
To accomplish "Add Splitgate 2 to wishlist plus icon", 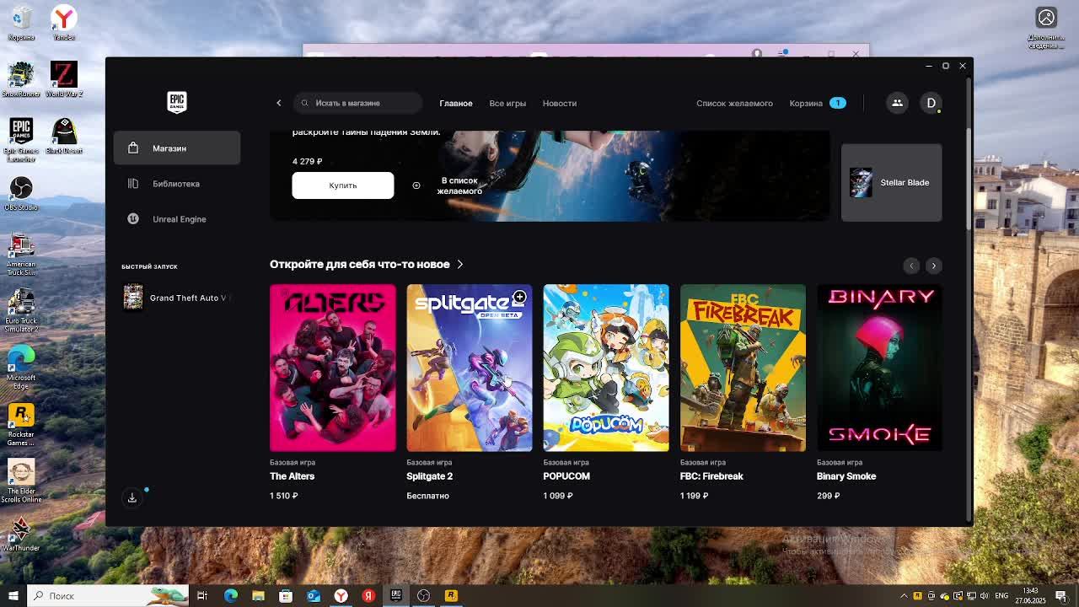I will (x=519, y=297).
